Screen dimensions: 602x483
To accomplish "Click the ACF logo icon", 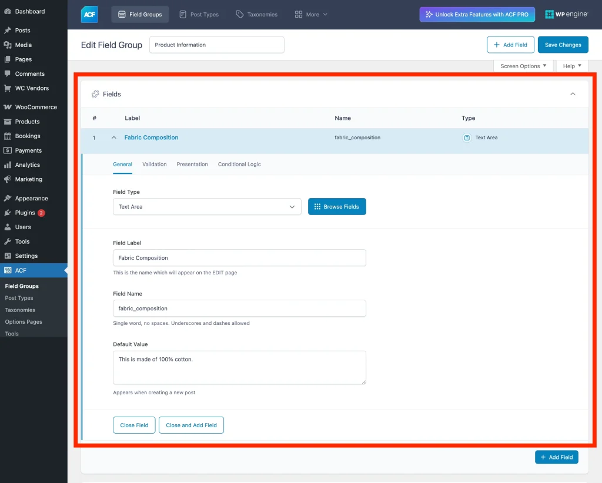I will click(x=89, y=15).
